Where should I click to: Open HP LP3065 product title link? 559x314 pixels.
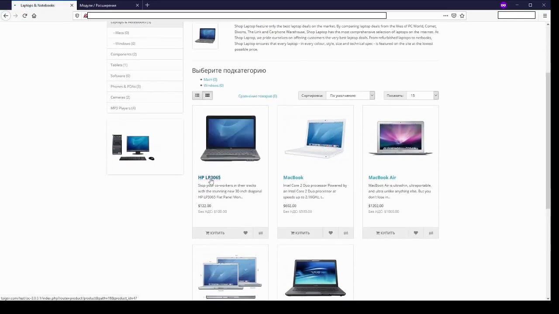[209, 177]
